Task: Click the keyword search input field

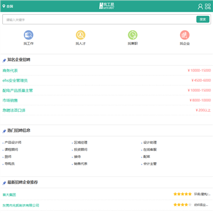Action: 99,20
